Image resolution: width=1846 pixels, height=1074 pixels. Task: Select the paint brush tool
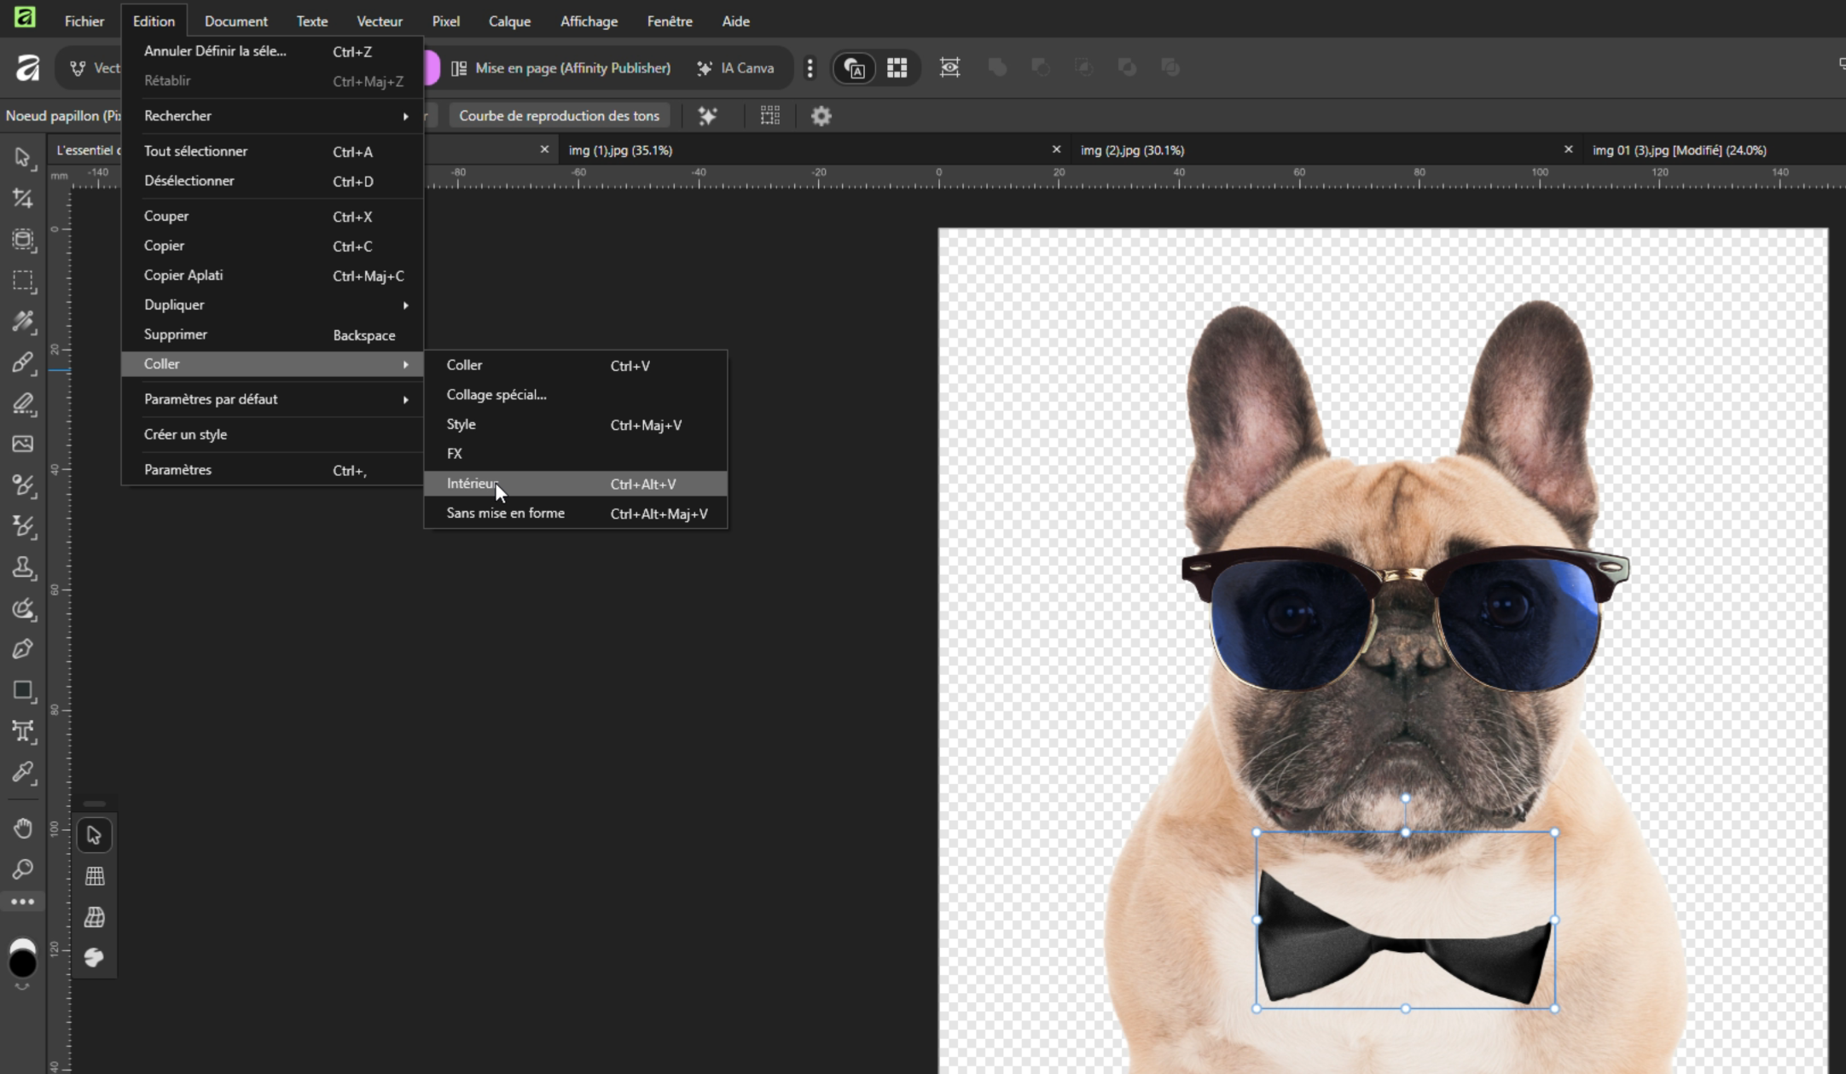[x=23, y=363]
